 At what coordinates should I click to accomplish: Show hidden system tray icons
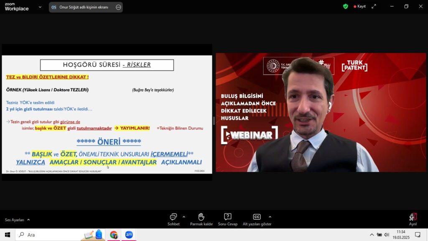pyautogui.click(x=372, y=235)
